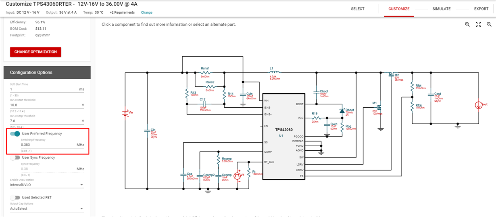Select sense resistor Rsns2
The height and width of the screenshot is (217, 496).
(210, 86)
